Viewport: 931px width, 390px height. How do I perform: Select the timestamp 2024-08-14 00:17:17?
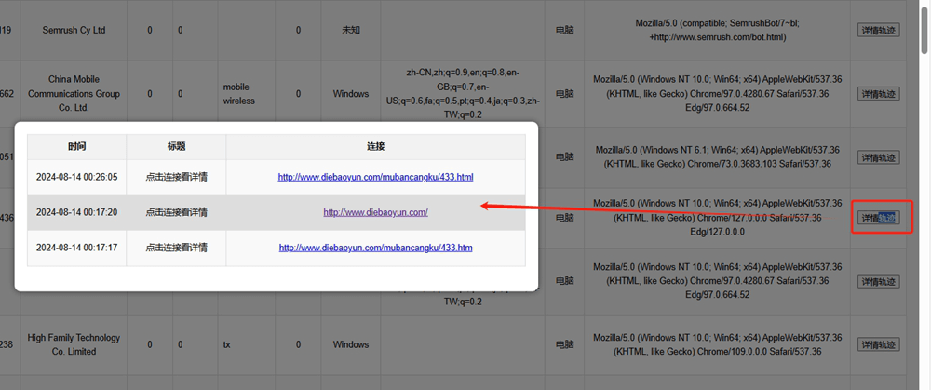pyautogui.click(x=76, y=248)
